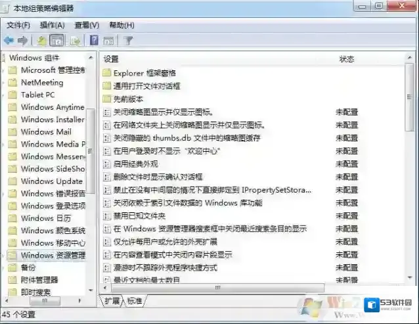
Task: Toggle the show/hide console tree icon
Action: pos(57,41)
